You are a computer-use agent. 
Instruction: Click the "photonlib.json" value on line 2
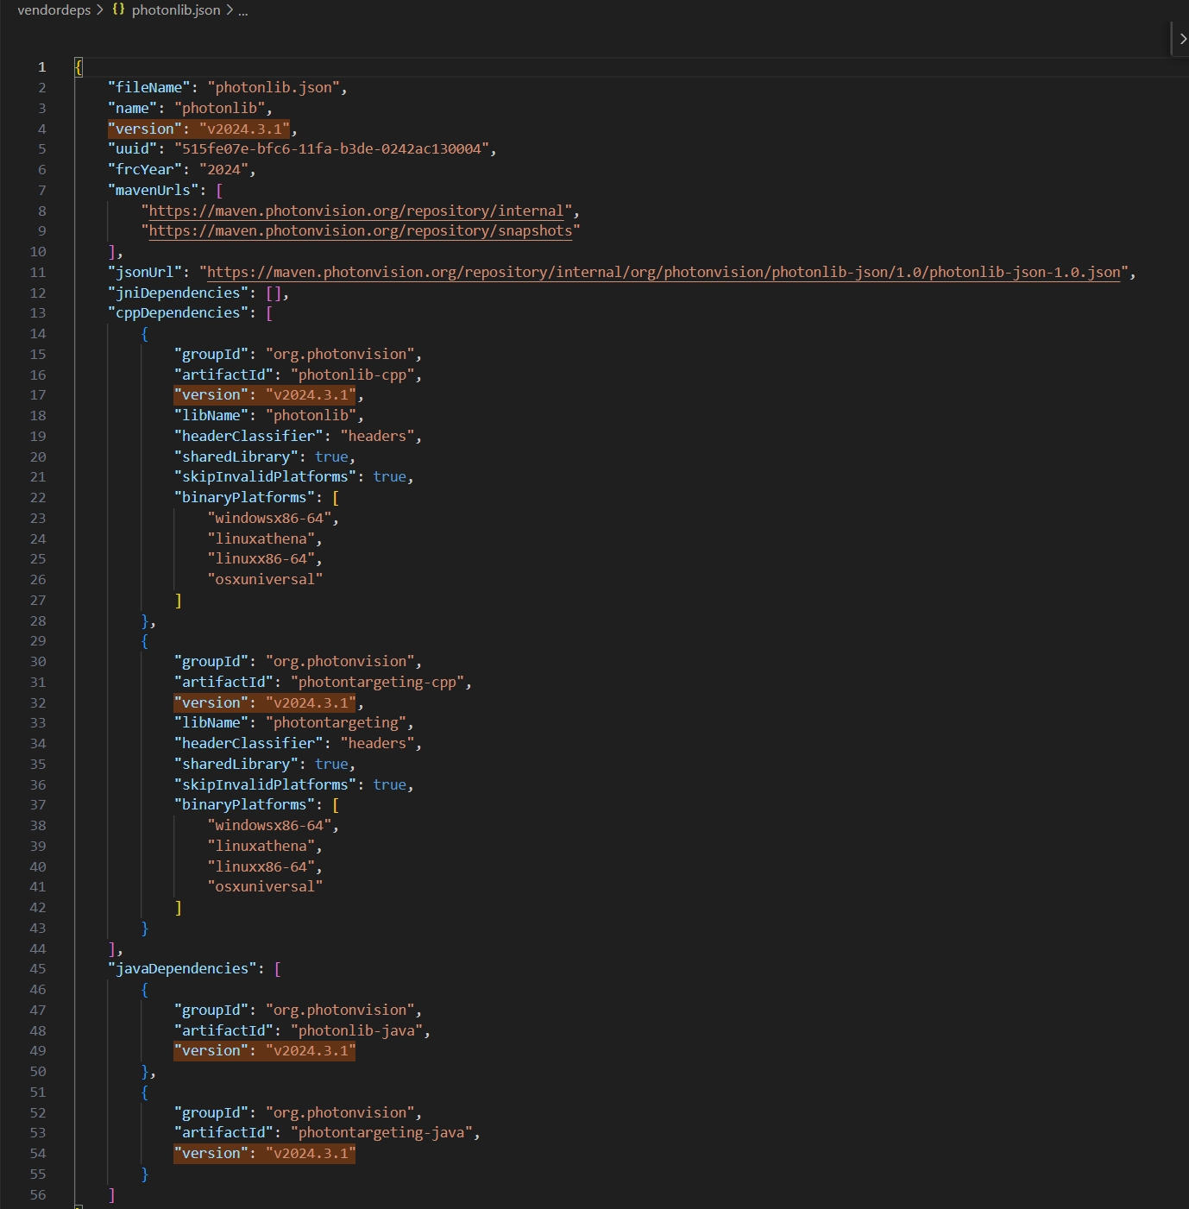274,88
